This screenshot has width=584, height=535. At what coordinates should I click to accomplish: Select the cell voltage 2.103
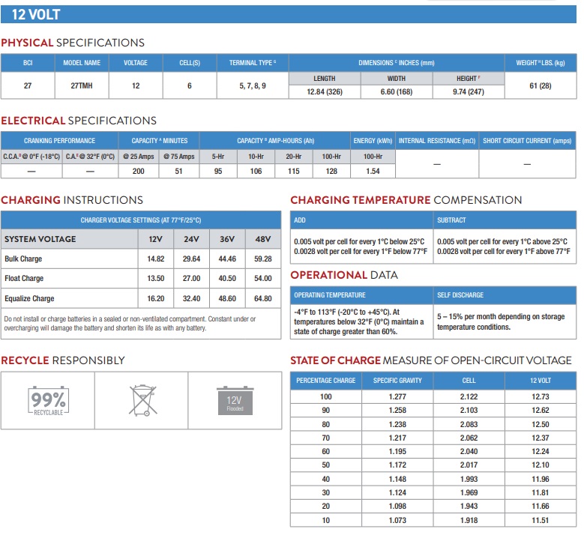click(x=469, y=411)
